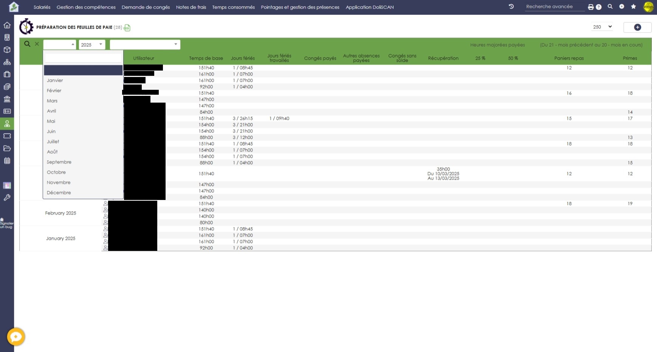Open the user avatar menu
Screen dimensions: 657x352
(648, 7)
